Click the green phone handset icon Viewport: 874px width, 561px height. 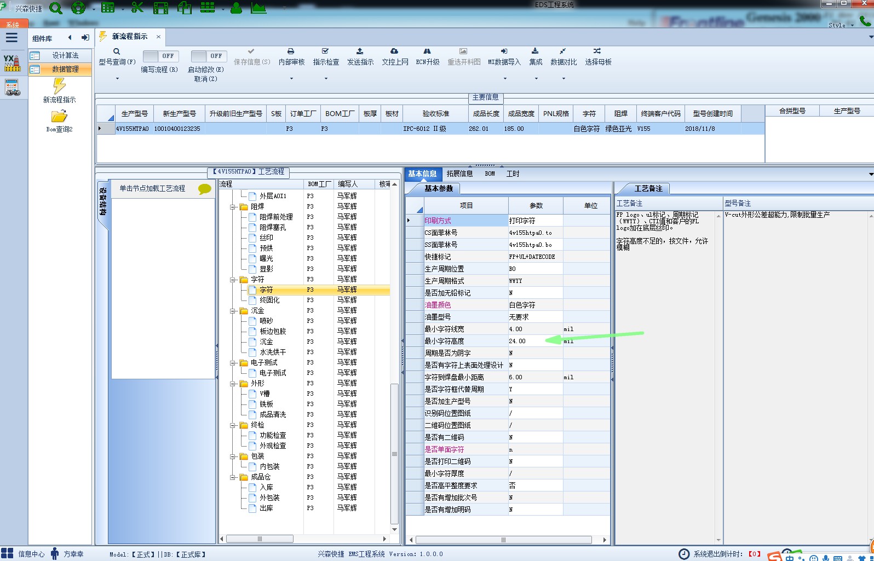tap(865, 21)
